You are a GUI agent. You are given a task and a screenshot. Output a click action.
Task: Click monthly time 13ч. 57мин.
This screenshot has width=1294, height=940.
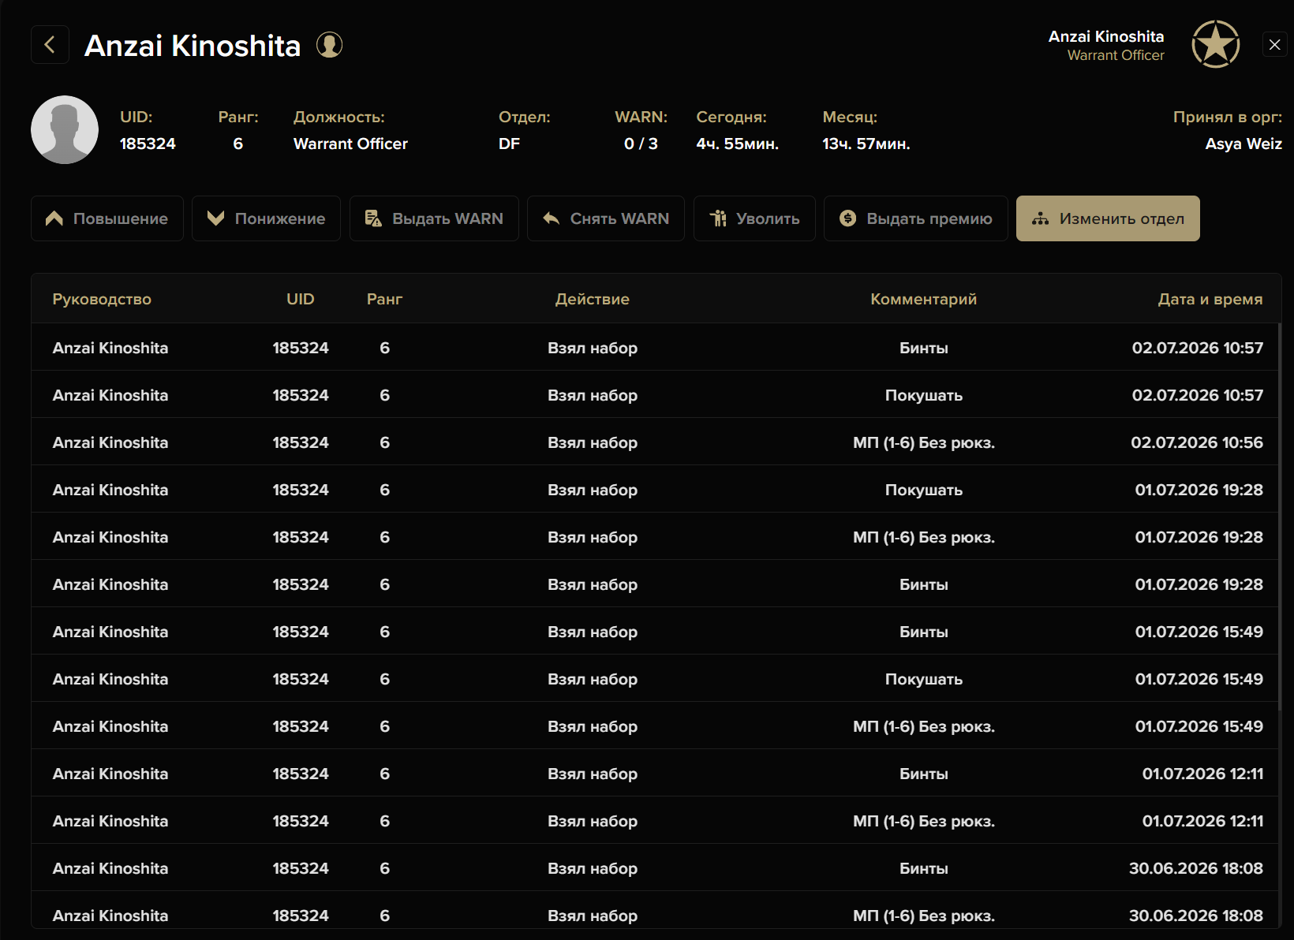866,144
